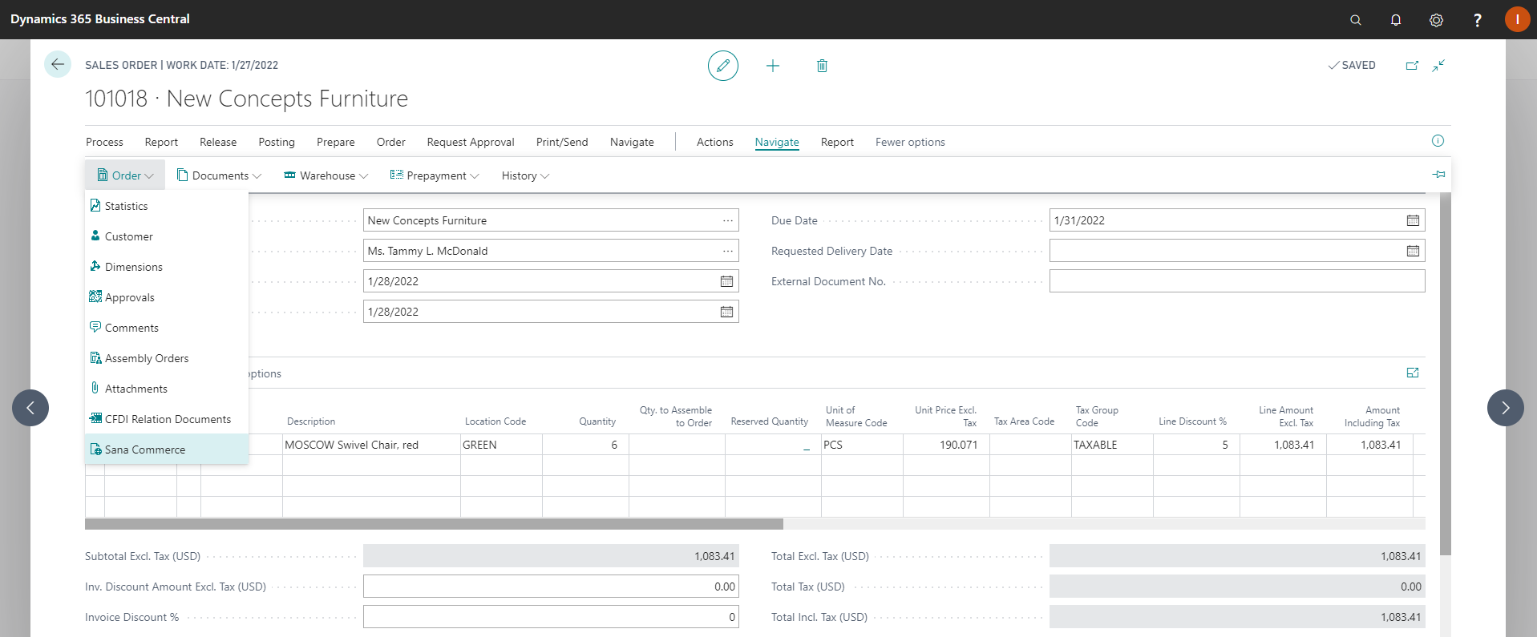
Task: Expand the Prepayment dropdown
Action: coord(435,175)
